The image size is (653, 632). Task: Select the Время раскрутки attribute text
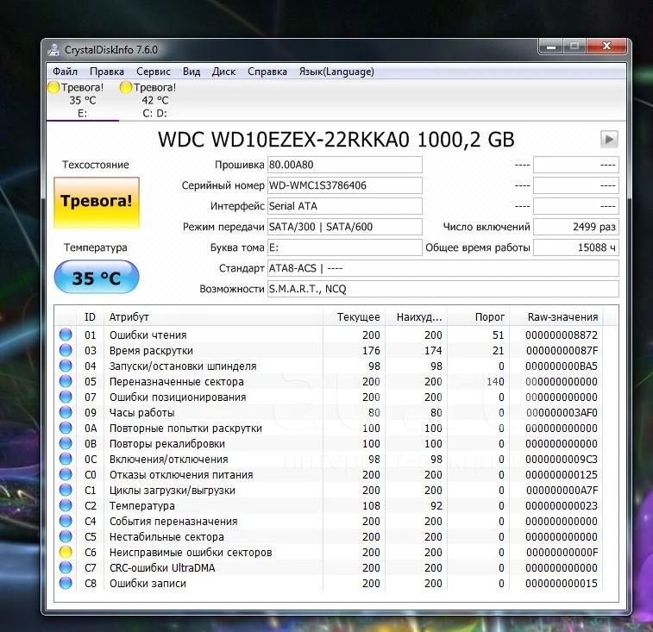(151, 351)
